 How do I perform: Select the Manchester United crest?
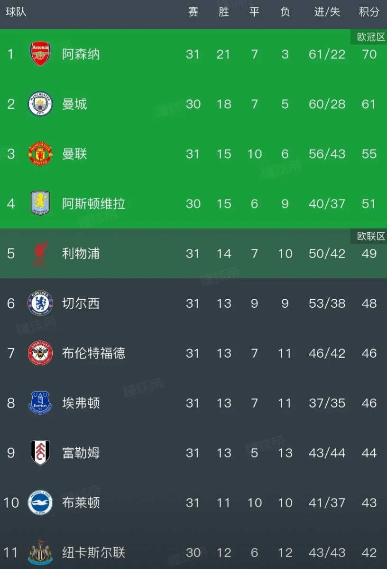[40, 154]
